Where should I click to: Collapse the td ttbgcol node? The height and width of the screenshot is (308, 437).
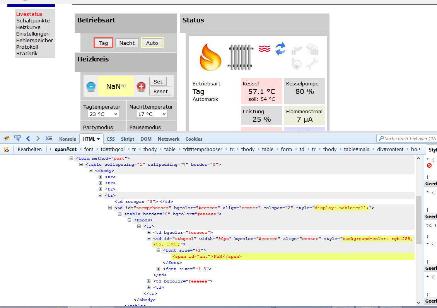pyautogui.click(x=149, y=239)
